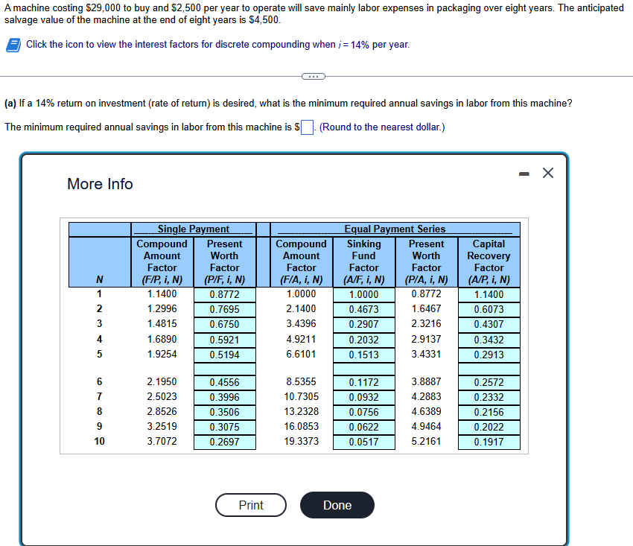Click the Equal Payment Series column header
Screen dimensions: 633x546
(x=395, y=229)
